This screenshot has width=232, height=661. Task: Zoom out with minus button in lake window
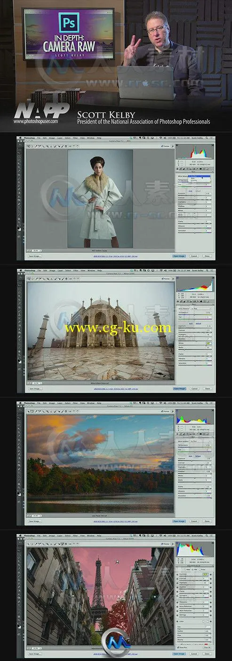(28, 516)
